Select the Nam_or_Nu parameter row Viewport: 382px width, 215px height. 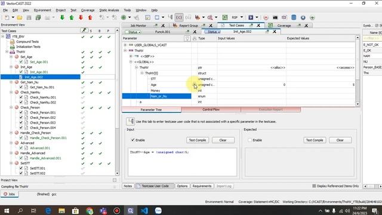pos(156,96)
